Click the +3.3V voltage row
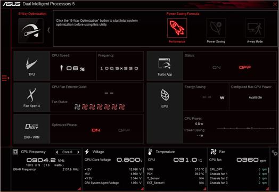This screenshot has width=279, height=192. (x=113, y=178)
